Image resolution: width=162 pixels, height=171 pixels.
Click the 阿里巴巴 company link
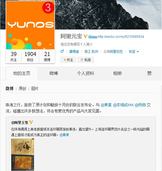(116, 52)
